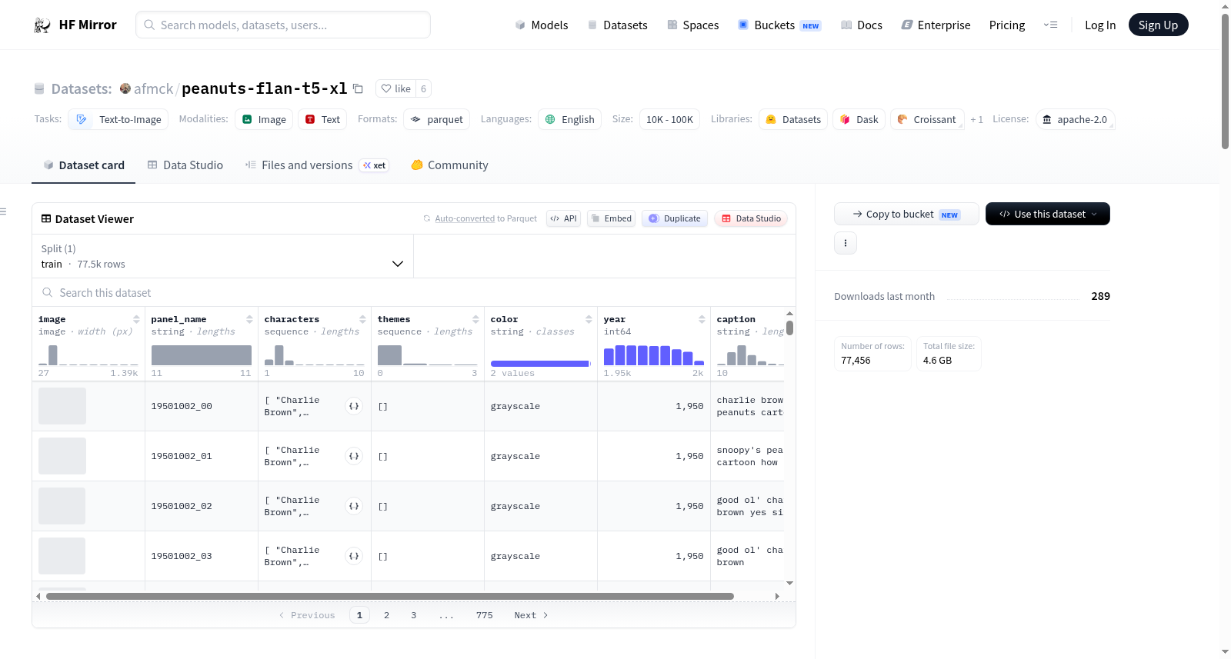Image resolution: width=1231 pixels, height=659 pixels.
Task: Open the more-options menu icon in navbar
Action: pos(1050,25)
